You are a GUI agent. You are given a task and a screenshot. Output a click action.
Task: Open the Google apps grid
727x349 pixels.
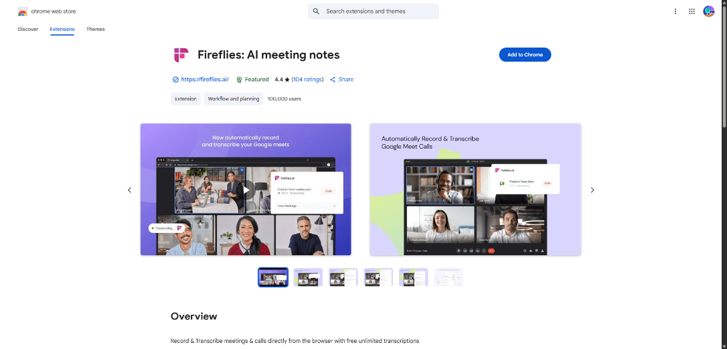click(692, 11)
